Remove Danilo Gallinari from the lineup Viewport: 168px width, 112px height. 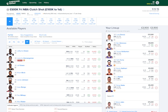point(156,71)
